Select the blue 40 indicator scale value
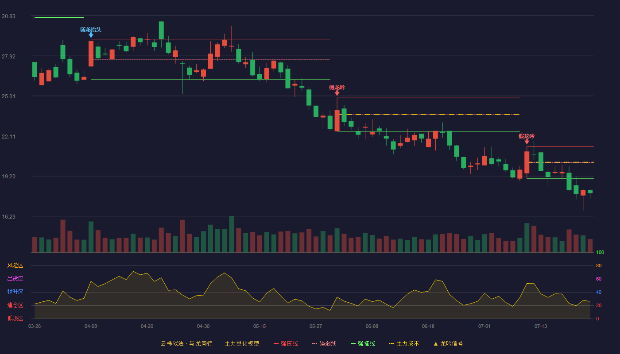The width and height of the screenshot is (620, 354). point(599,292)
